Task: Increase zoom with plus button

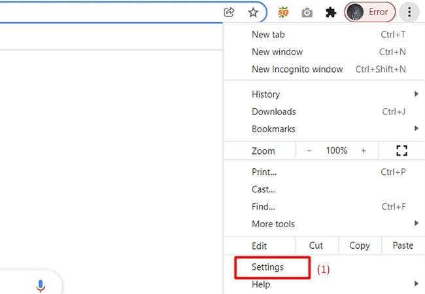Action: [x=364, y=151]
